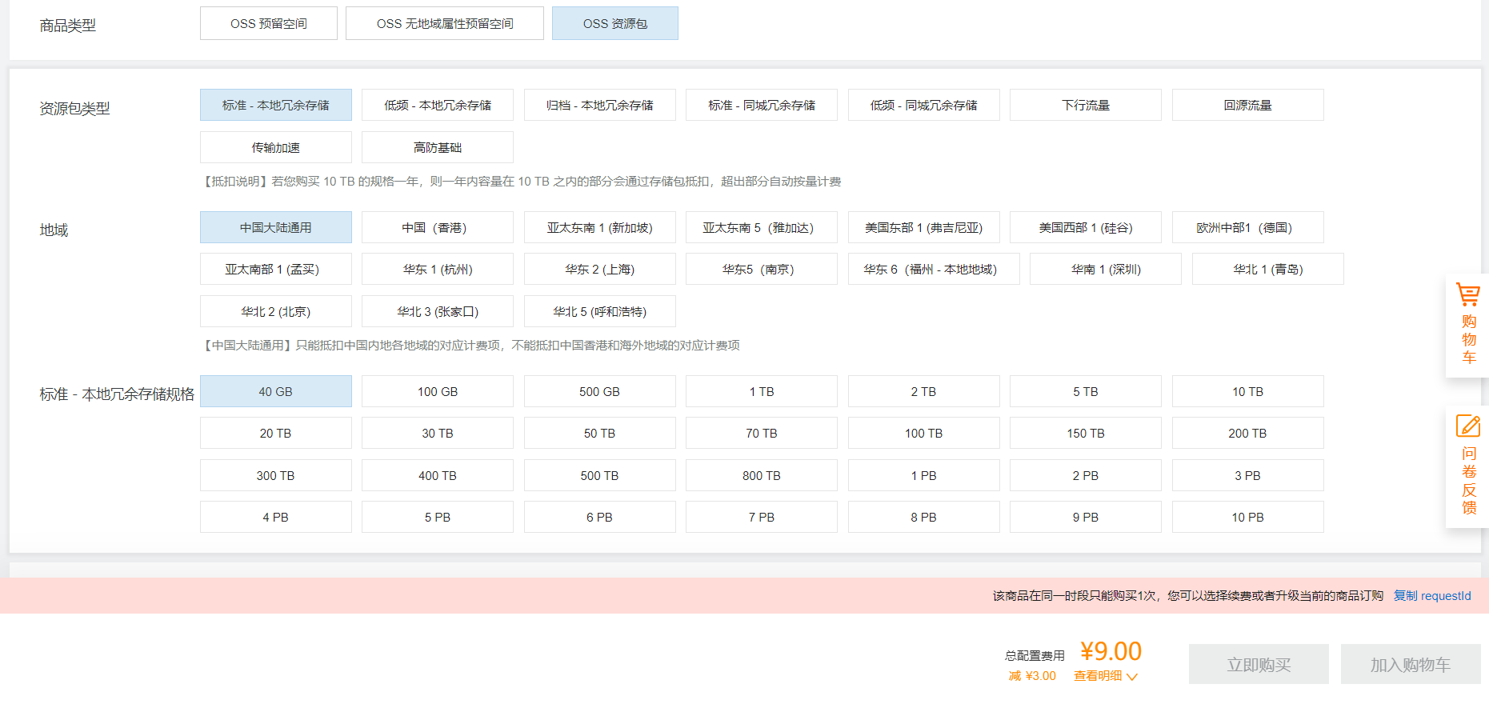Switch to OSS 预留空间 product type
Screen dimensions: 1489x704
tap(268, 24)
